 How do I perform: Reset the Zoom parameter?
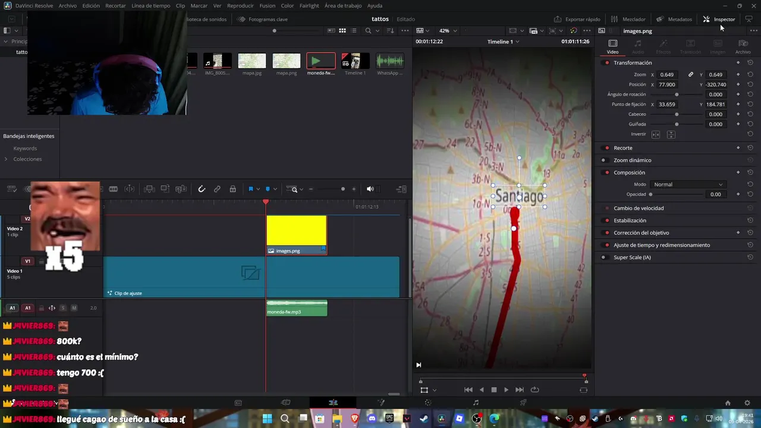(750, 74)
